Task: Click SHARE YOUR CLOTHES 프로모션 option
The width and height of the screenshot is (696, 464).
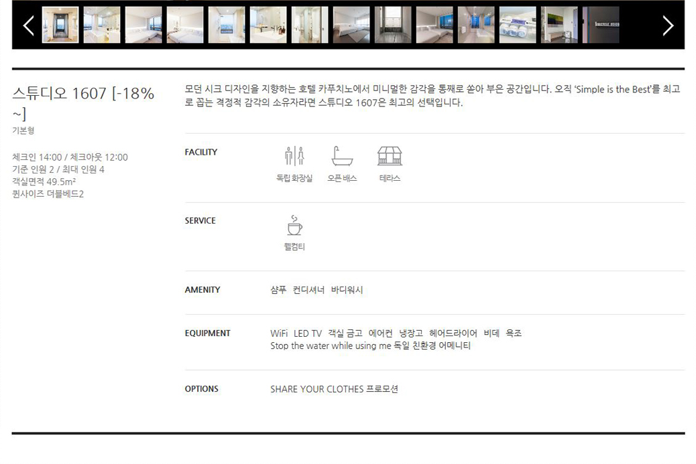Action: pos(334,389)
